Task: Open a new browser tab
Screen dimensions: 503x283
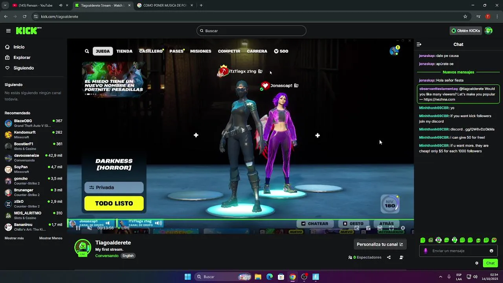Action: 201,6
